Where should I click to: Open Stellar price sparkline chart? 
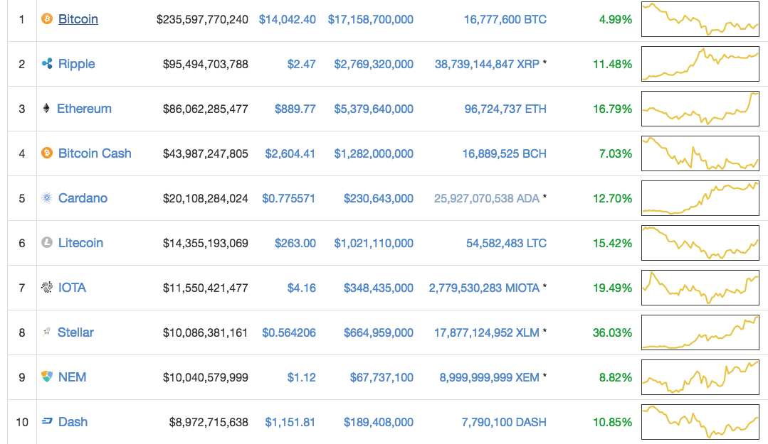700,332
